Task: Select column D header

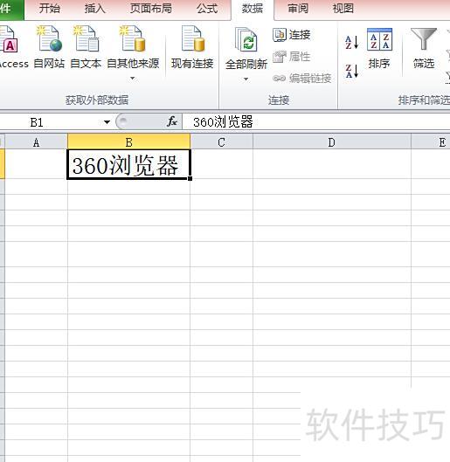Action: (x=332, y=142)
